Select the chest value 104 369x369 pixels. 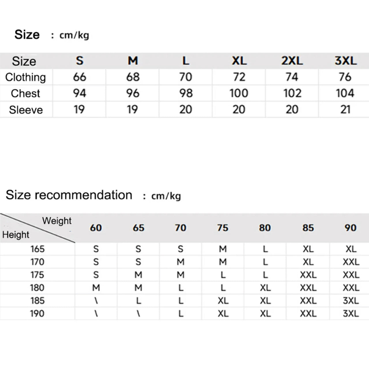[345, 93]
